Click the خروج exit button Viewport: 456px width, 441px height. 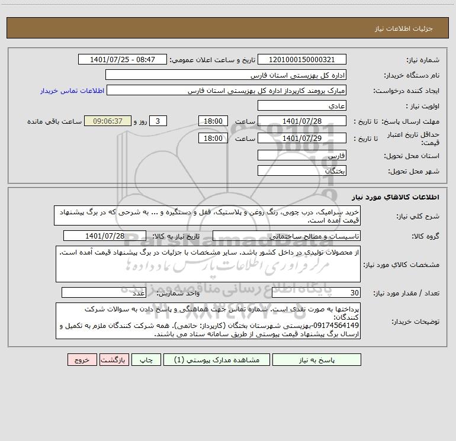82,360
